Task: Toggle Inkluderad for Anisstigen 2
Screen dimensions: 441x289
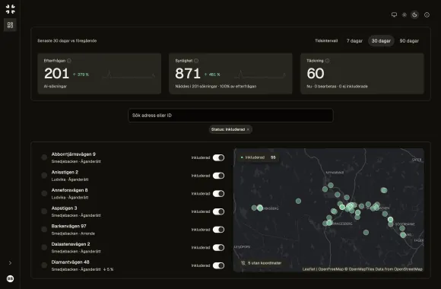Action: point(218,176)
